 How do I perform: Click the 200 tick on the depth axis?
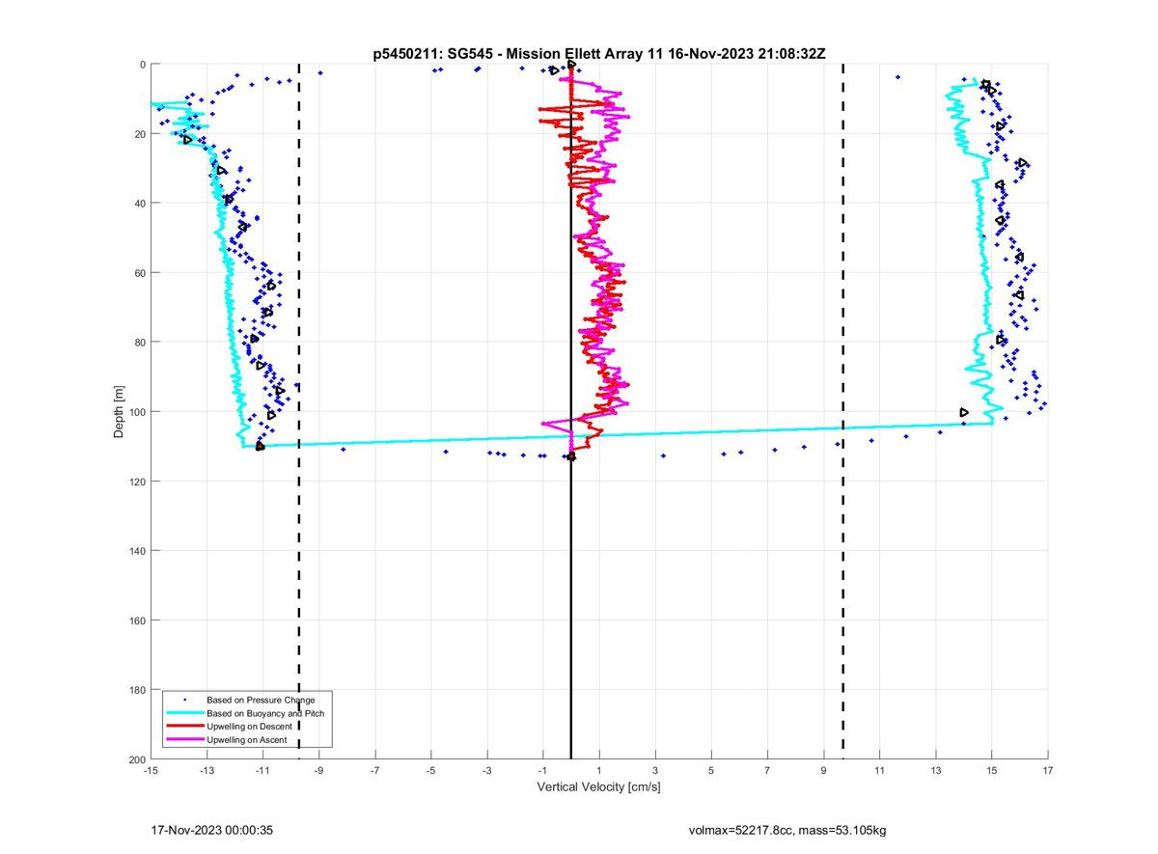(136, 759)
